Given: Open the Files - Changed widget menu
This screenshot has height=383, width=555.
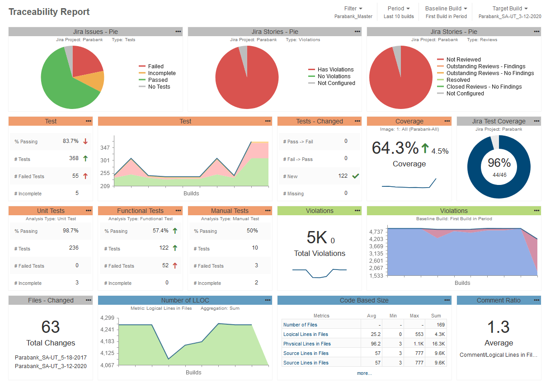Looking at the screenshot, I should [x=89, y=300].
